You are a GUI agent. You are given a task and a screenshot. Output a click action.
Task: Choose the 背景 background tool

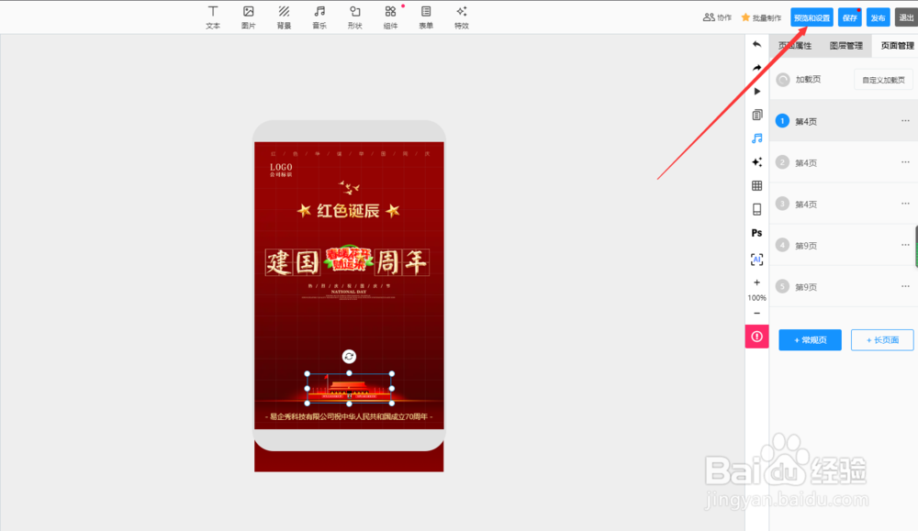tap(284, 17)
